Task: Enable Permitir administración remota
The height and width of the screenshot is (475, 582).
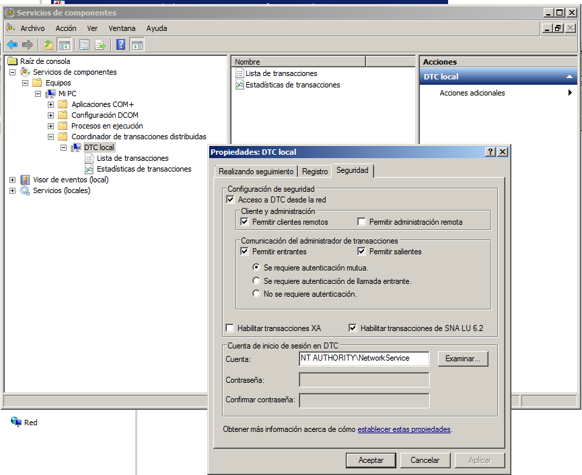Action: coord(362,222)
